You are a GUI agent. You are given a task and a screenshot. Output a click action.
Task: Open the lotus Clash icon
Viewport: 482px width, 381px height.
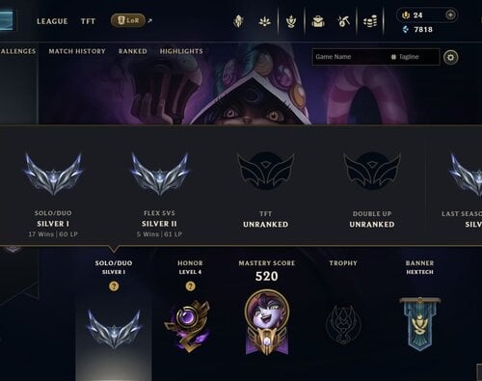(x=264, y=21)
